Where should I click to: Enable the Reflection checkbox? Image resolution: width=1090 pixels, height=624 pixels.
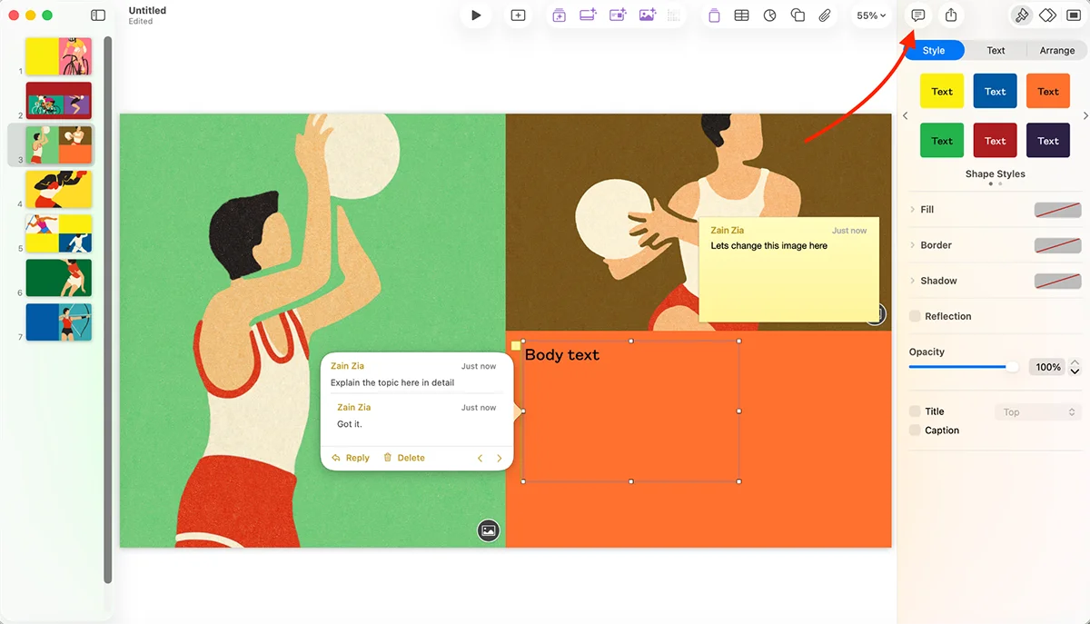click(915, 316)
